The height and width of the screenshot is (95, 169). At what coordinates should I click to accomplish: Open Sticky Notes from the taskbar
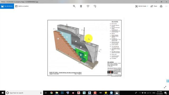point(106,93)
